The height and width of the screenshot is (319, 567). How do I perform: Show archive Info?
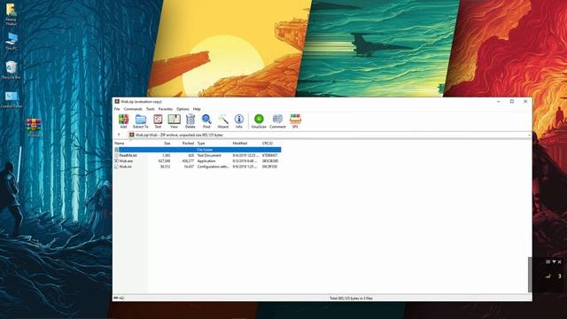click(239, 121)
